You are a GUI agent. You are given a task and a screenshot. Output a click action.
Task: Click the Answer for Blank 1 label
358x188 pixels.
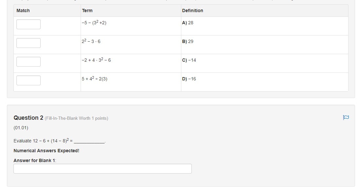pyautogui.click(x=35, y=160)
